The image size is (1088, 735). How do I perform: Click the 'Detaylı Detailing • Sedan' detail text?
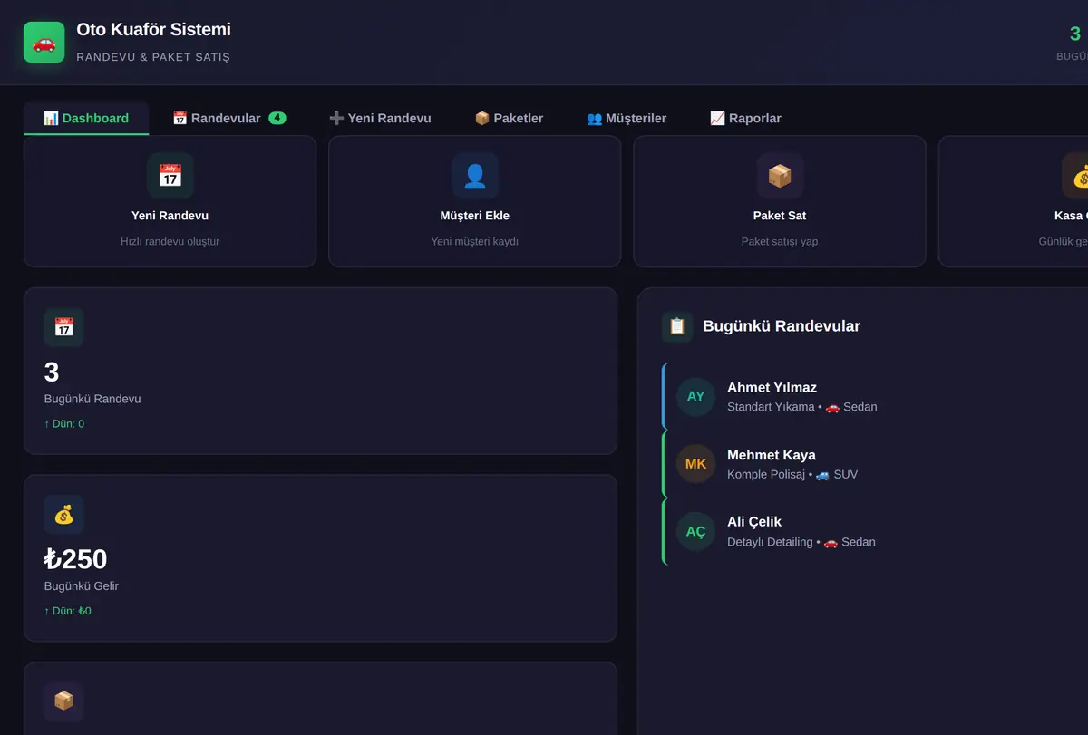[801, 542]
